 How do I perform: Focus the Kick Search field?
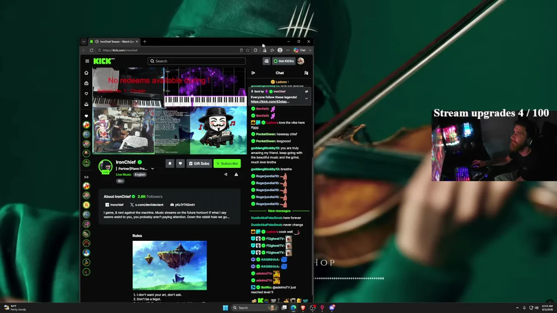[197, 61]
